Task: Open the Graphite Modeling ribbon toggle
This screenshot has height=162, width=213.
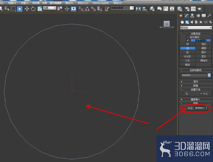Action: pyautogui.click(x=159, y=9)
